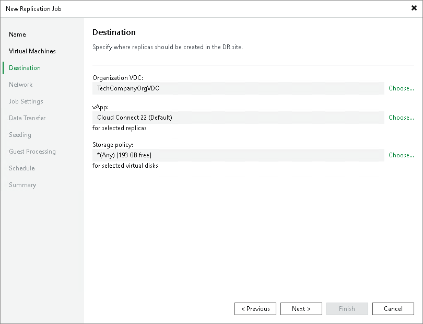Click the TechCompanyOrgVDC field

238,88
